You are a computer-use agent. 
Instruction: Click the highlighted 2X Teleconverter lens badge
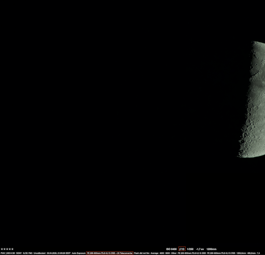click(110, 253)
